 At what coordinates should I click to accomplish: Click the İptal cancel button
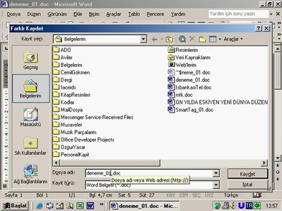(x=248, y=184)
